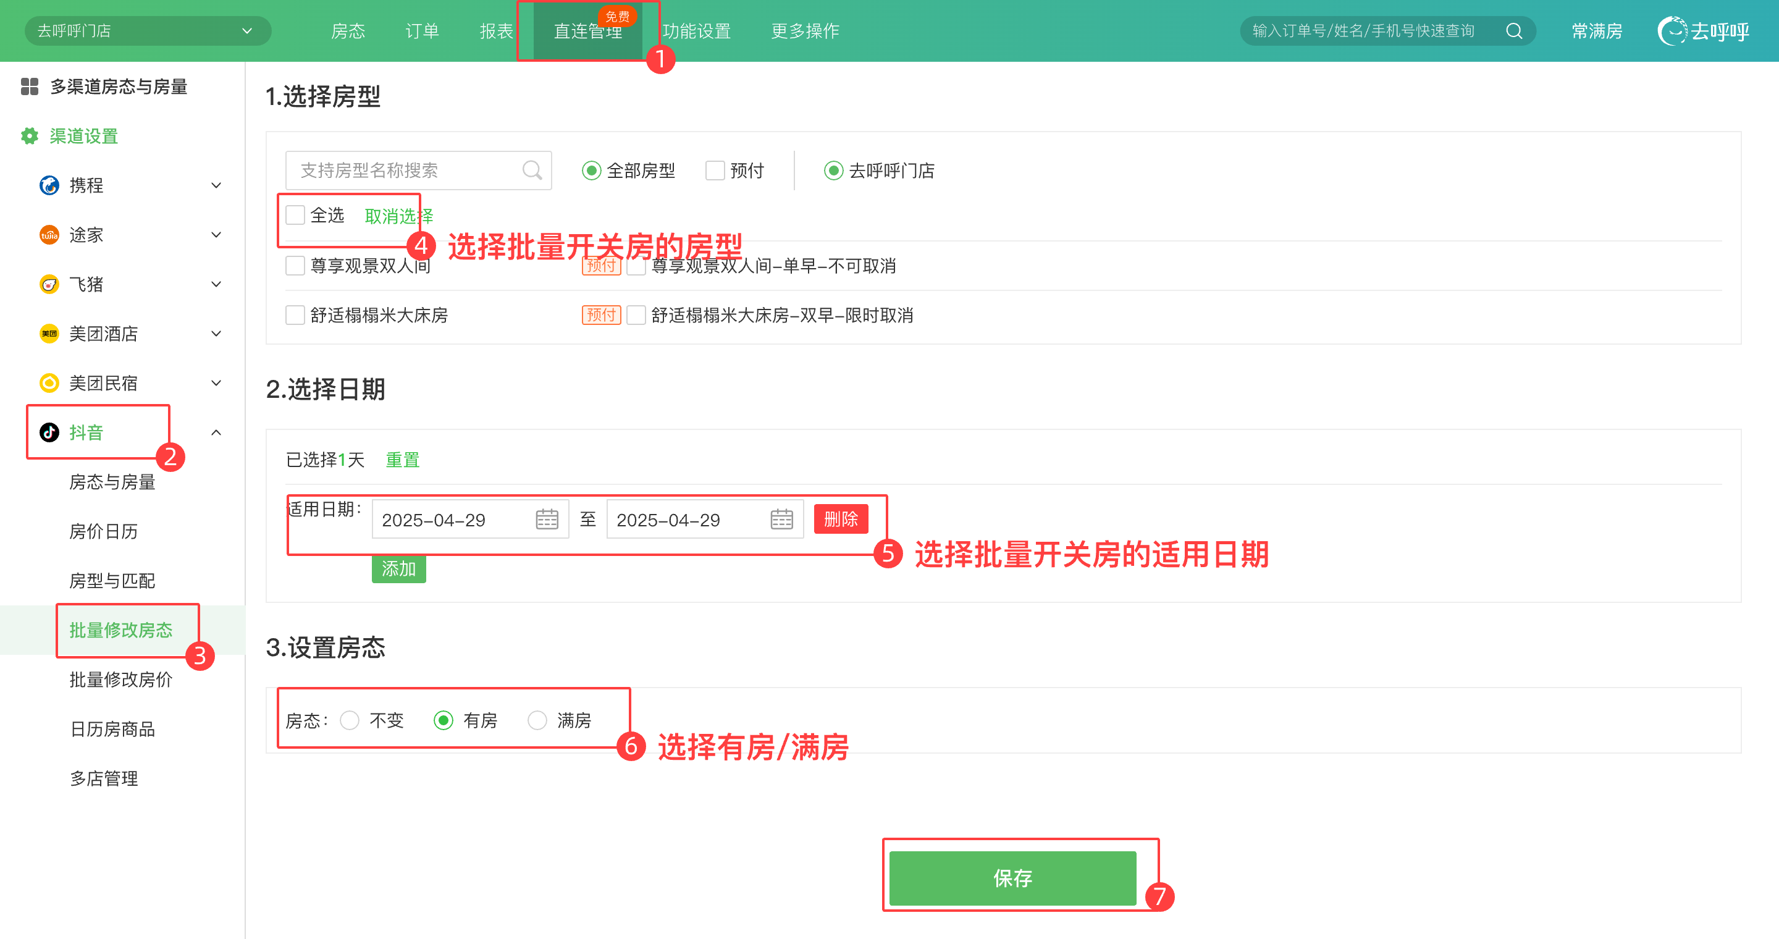
Task: Open the end date calendar icon
Action: tap(781, 519)
